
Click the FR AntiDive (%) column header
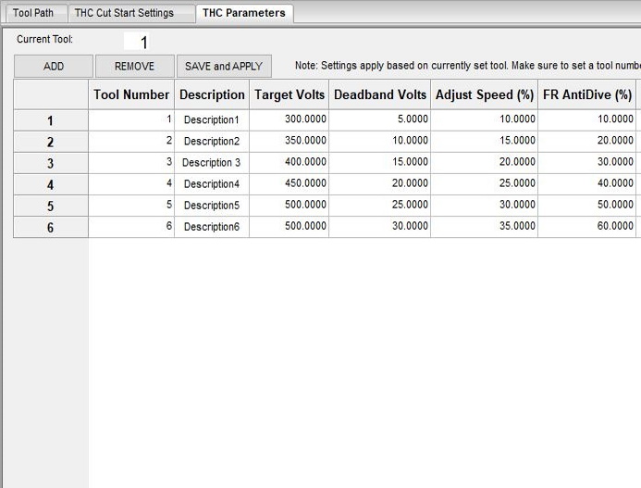[587, 94]
